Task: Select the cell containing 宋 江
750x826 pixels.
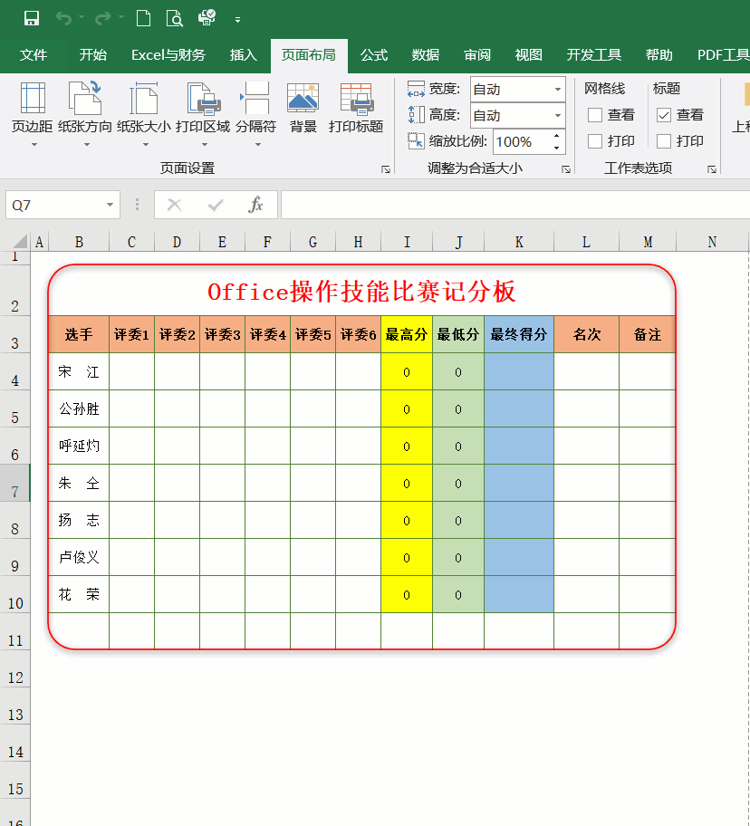Action: [x=79, y=372]
